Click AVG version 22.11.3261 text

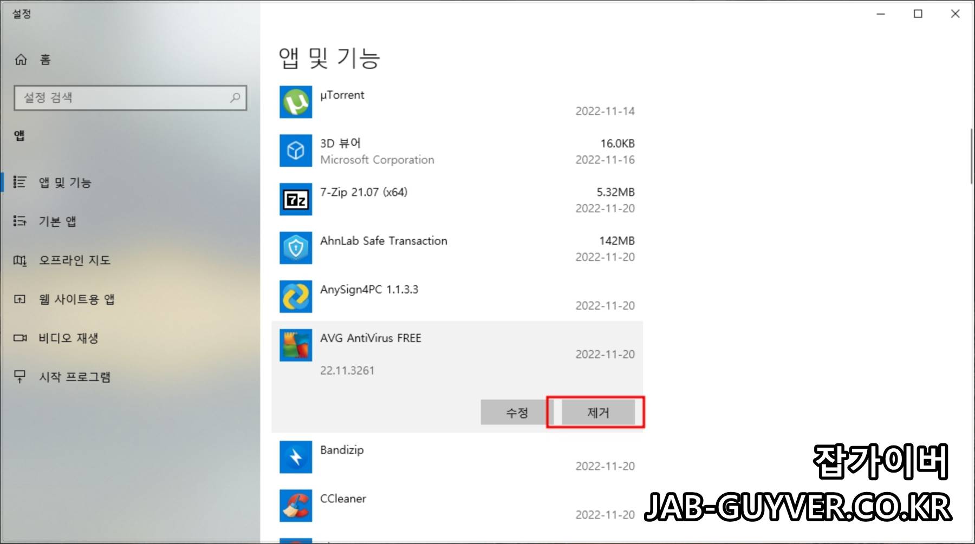pos(347,371)
